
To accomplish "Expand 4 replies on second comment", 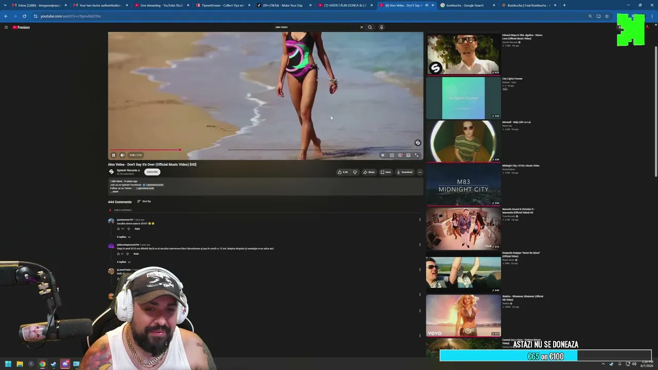I will (x=124, y=262).
